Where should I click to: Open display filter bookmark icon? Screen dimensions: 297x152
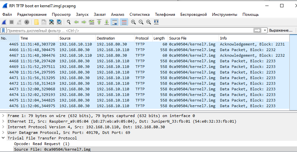(x=3, y=30)
